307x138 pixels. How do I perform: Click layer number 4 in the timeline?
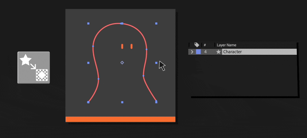pyautogui.click(x=205, y=52)
